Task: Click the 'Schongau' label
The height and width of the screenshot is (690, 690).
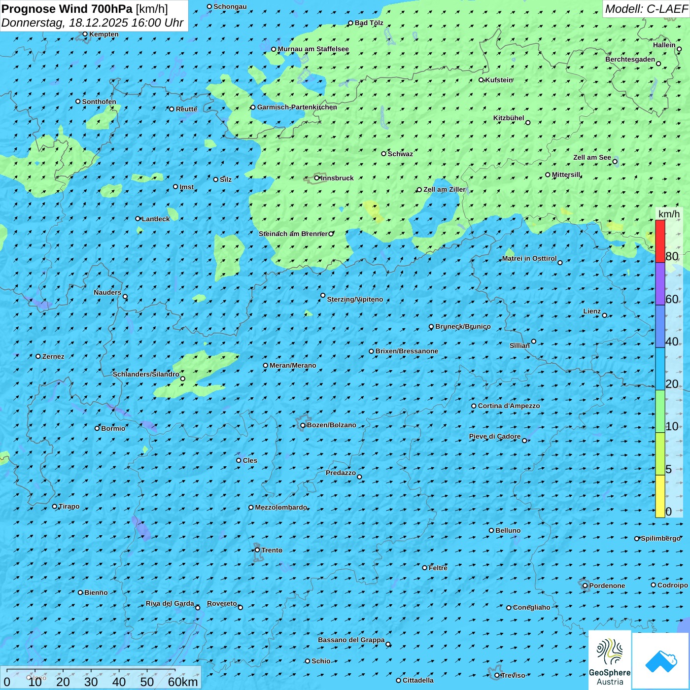Action: 230,6
